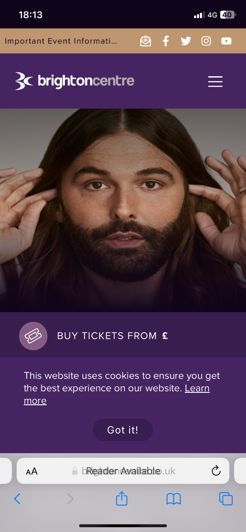Viewport: 246px width, 532px height.
Task: Dismiss cookies with Got it! button
Action: [123, 430]
